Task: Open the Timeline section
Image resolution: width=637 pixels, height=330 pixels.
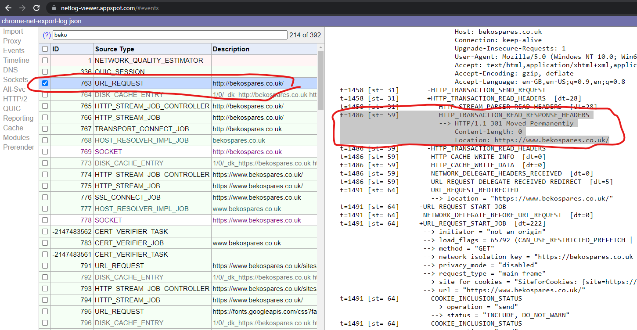Action: click(x=16, y=61)
